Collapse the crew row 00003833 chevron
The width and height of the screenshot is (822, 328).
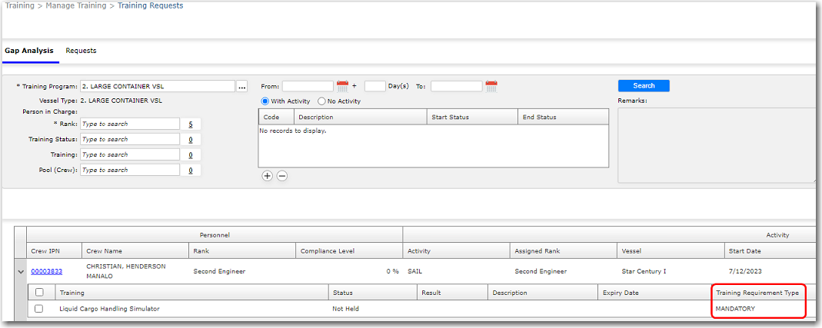(20, 270)
